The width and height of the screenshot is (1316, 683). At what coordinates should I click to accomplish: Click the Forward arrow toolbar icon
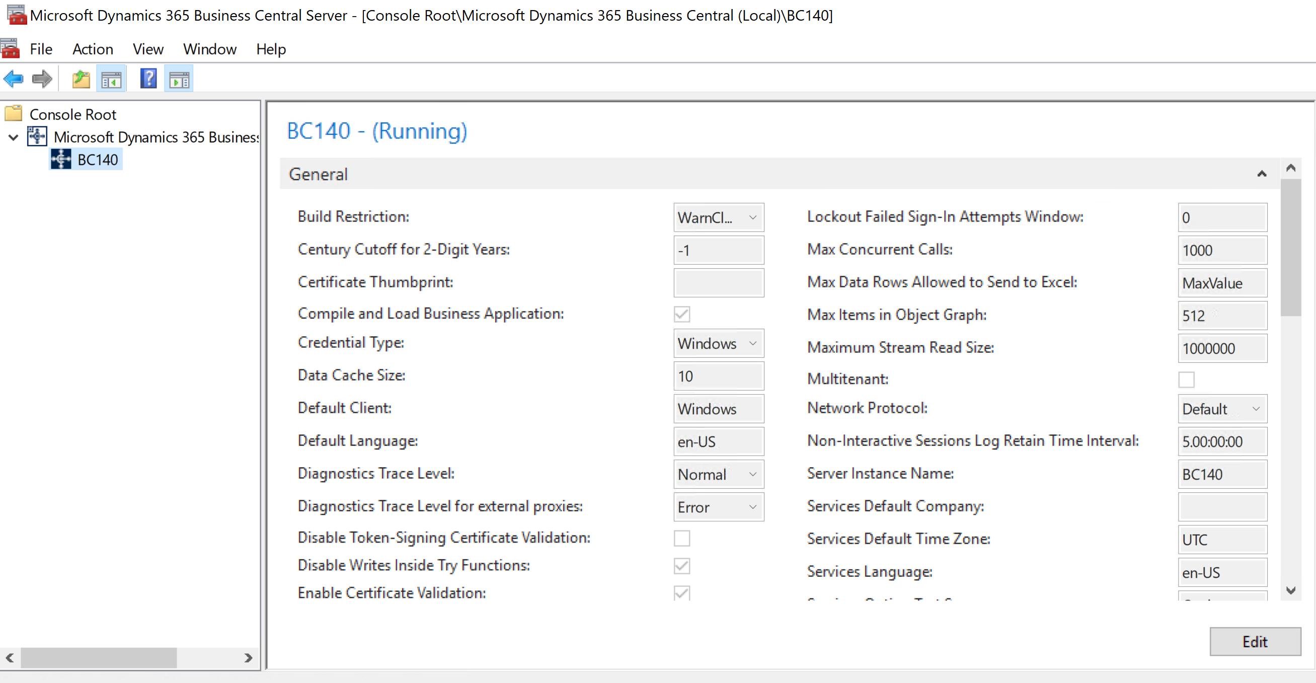(x=42, y=79)
